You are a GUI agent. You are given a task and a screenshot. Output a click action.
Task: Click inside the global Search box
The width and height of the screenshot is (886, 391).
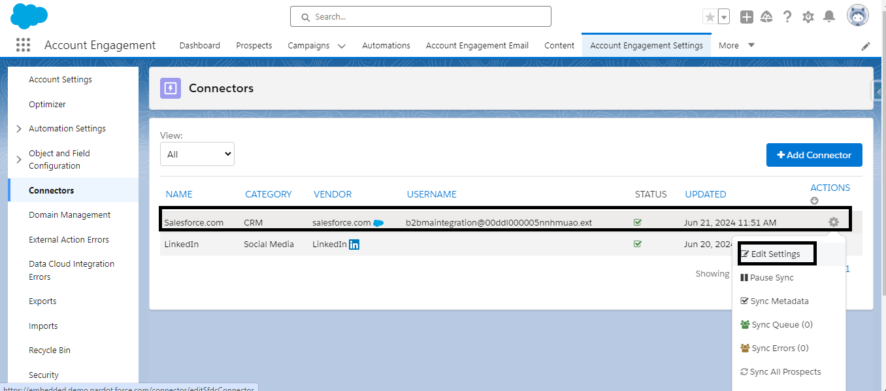421,16
